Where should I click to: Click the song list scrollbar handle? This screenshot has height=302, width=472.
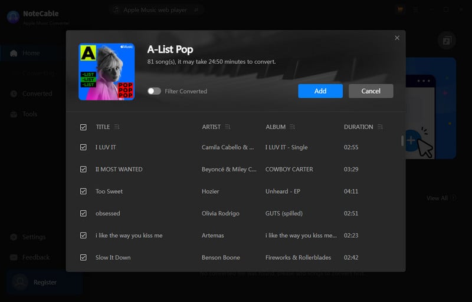402,141
